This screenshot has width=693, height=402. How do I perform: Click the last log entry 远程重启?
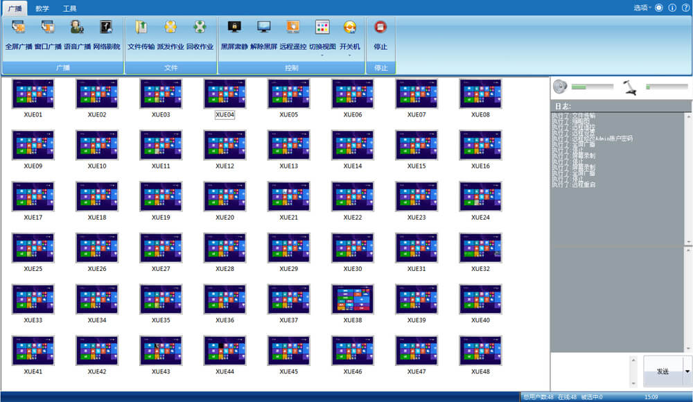tap(574, 184)
